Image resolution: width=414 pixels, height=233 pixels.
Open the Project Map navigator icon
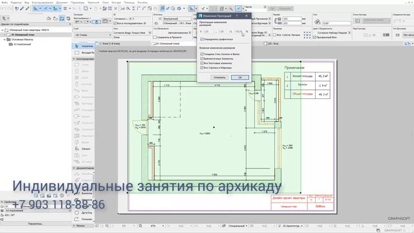49,19
